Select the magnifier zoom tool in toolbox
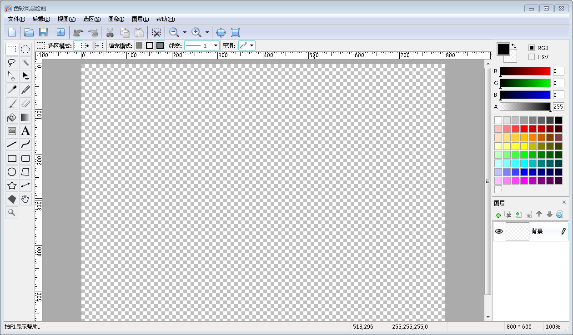573x335 pixels. (12, 212)
